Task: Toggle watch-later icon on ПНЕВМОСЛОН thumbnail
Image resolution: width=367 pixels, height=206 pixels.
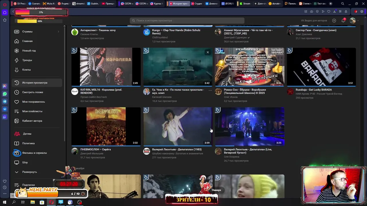Action: click(x=74, y=110)
